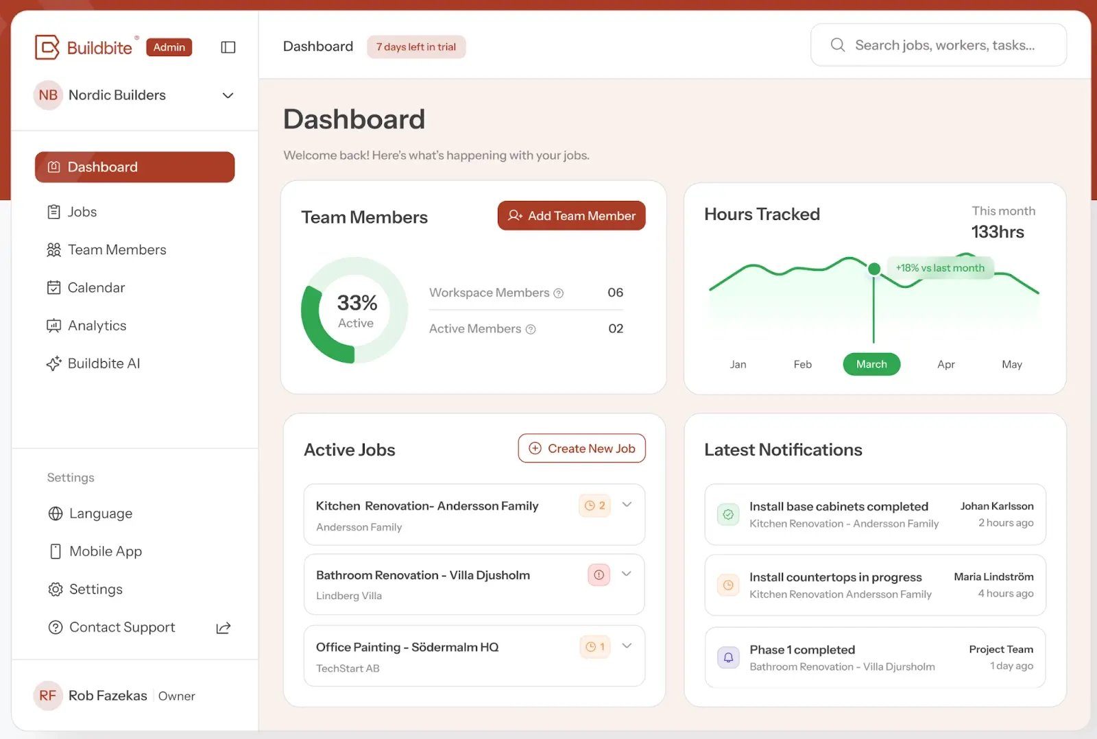
Task: Click the sidebar collapse icon near the logo
Action: [x=228, y=47]
